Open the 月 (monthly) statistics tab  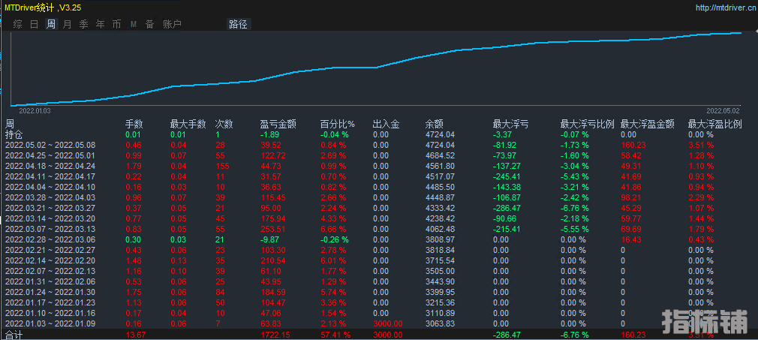[x=67, y=24]
